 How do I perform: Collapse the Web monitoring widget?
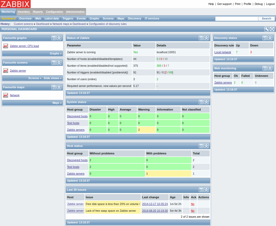pyautogui.click(x=270, y=68)
